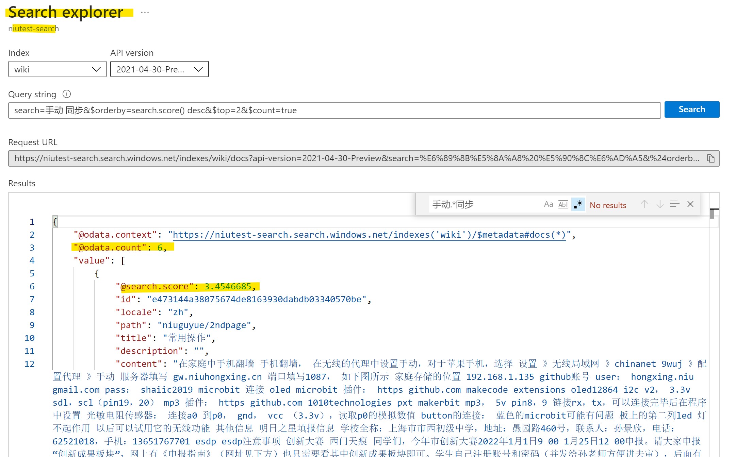Toggle Match Whole Word in find widget
This screenshot has height=457, width=735.
(x=563, y=204)
